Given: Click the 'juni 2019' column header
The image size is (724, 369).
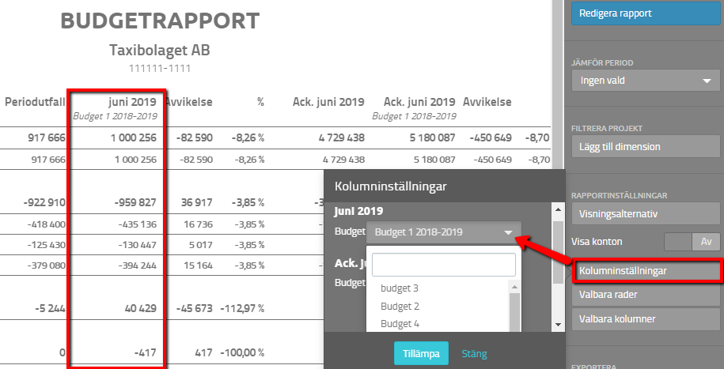Looking at the screenshot, I should (132, 102).
